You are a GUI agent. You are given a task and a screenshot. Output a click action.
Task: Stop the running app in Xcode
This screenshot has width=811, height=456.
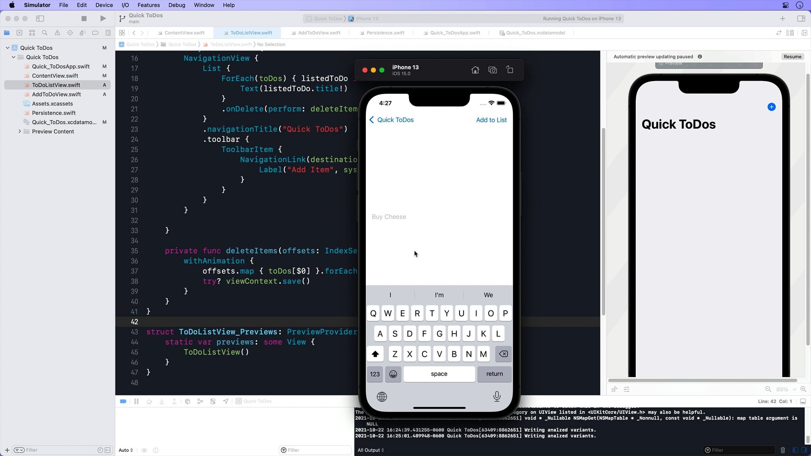(x=84, y=19)
